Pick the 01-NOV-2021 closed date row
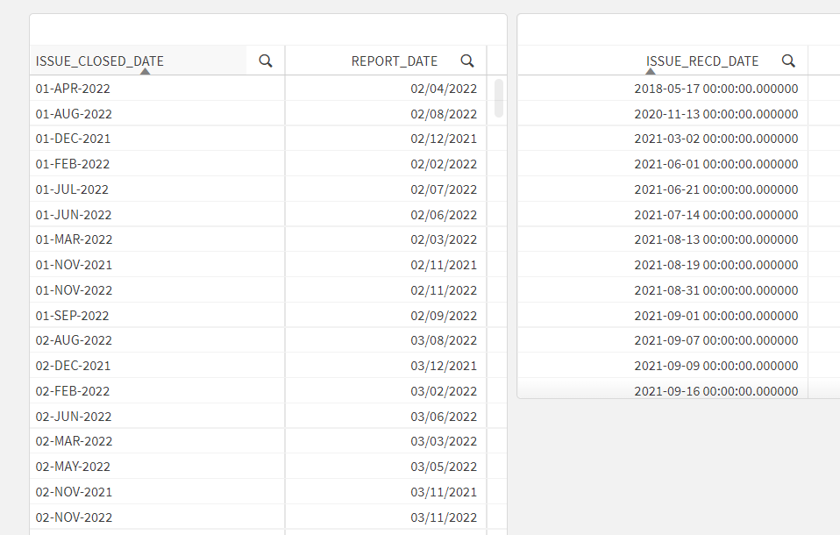The image size is (840, 535). click(74, 265)
